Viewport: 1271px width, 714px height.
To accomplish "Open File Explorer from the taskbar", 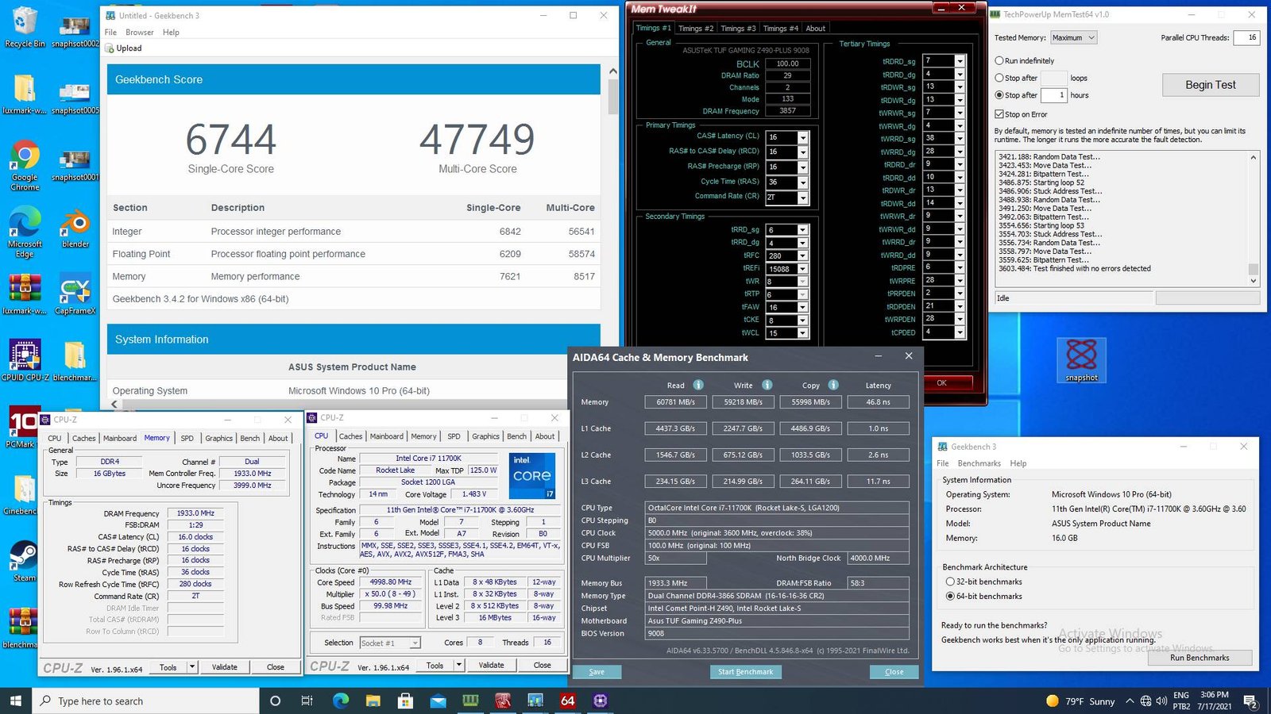I will [x=373, y=701].
